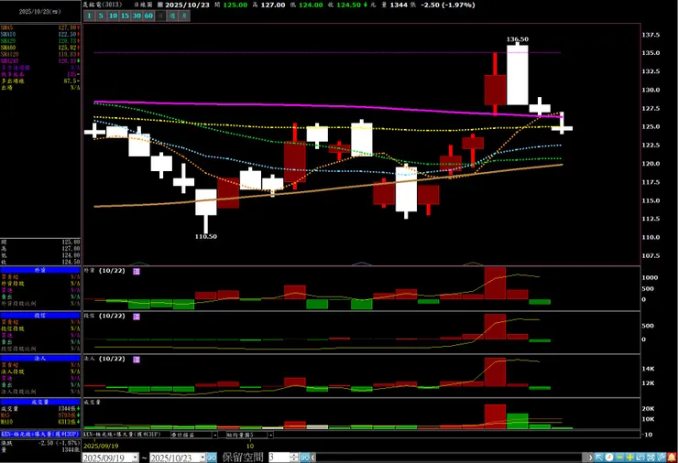The image size is (678, 463).
Task: Click the highlighted KEN strategy label in left panel
Action: pyautogui.click(x=40, y=434)
